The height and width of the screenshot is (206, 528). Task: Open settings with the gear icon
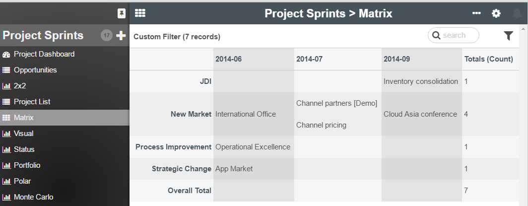[x=496, y=13]
